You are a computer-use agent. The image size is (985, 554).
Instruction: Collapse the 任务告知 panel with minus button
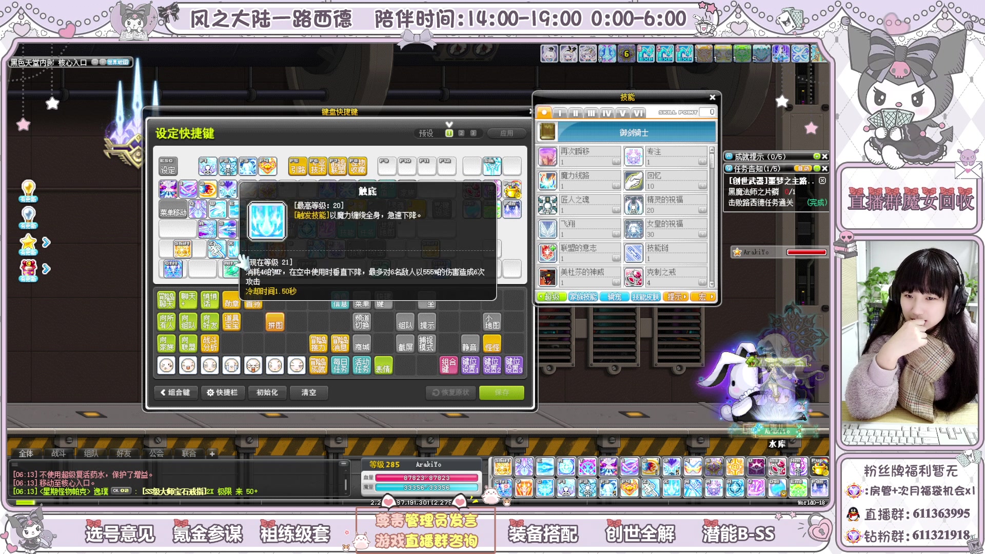click(x=817, y=168)
